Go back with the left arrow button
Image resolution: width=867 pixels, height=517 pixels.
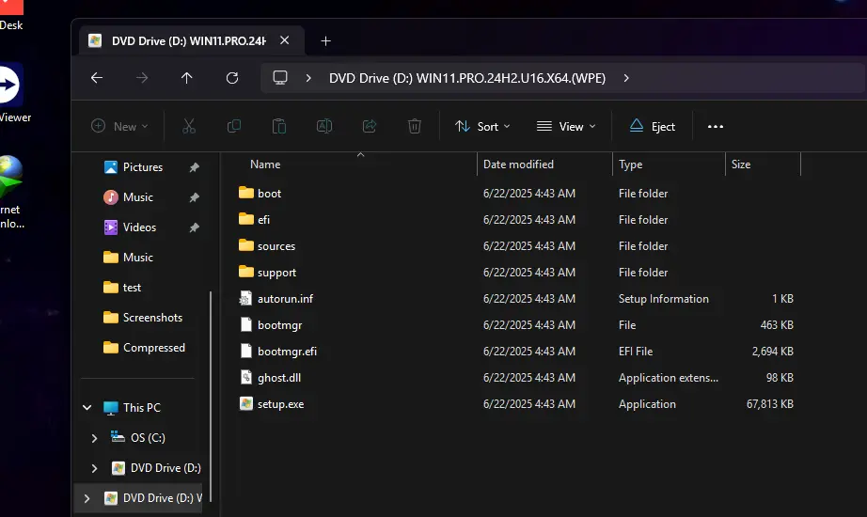click(x=97, y=78)
